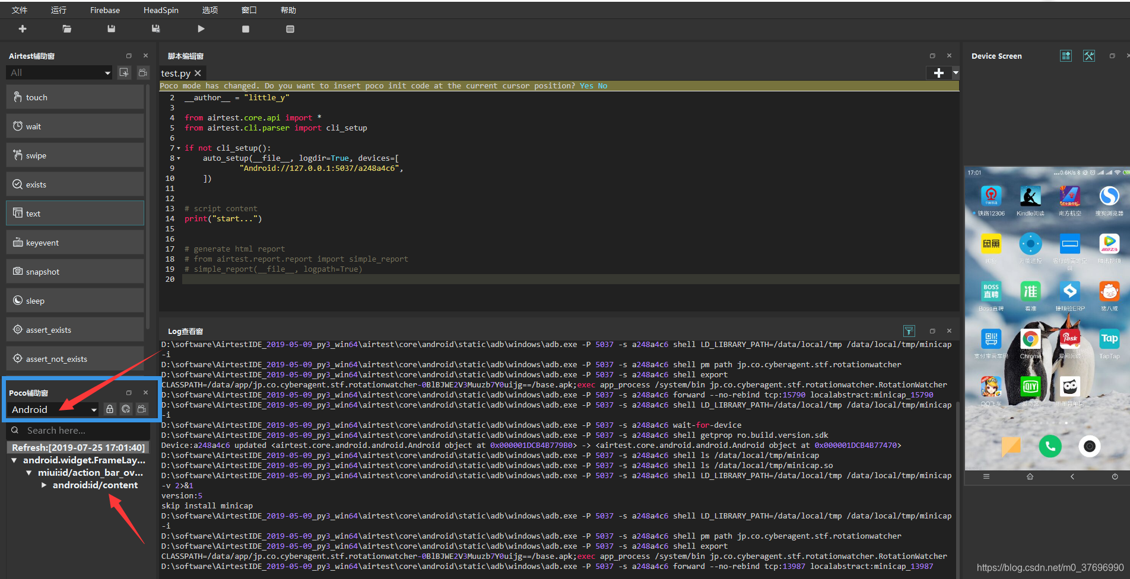Fold the code block at line 7
Screen dimensions: 1130x579
[179, 148]
